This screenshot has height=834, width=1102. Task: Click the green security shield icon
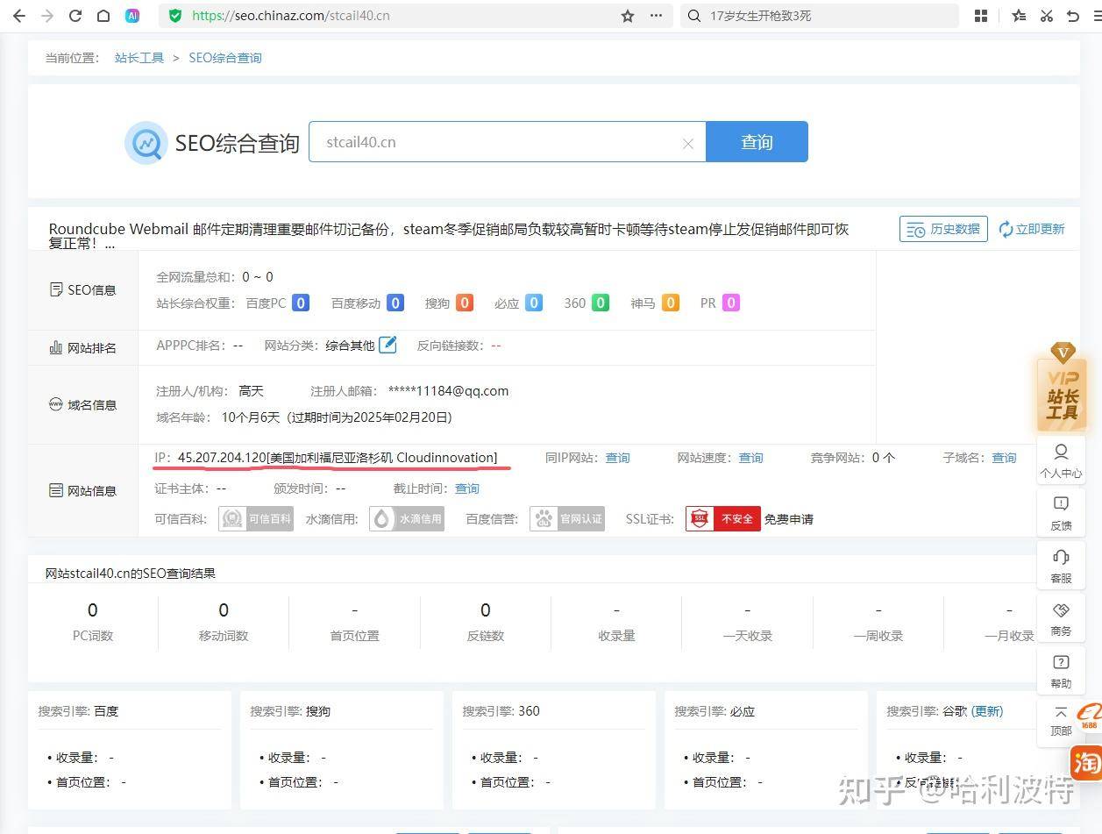(x=175, y=16)
